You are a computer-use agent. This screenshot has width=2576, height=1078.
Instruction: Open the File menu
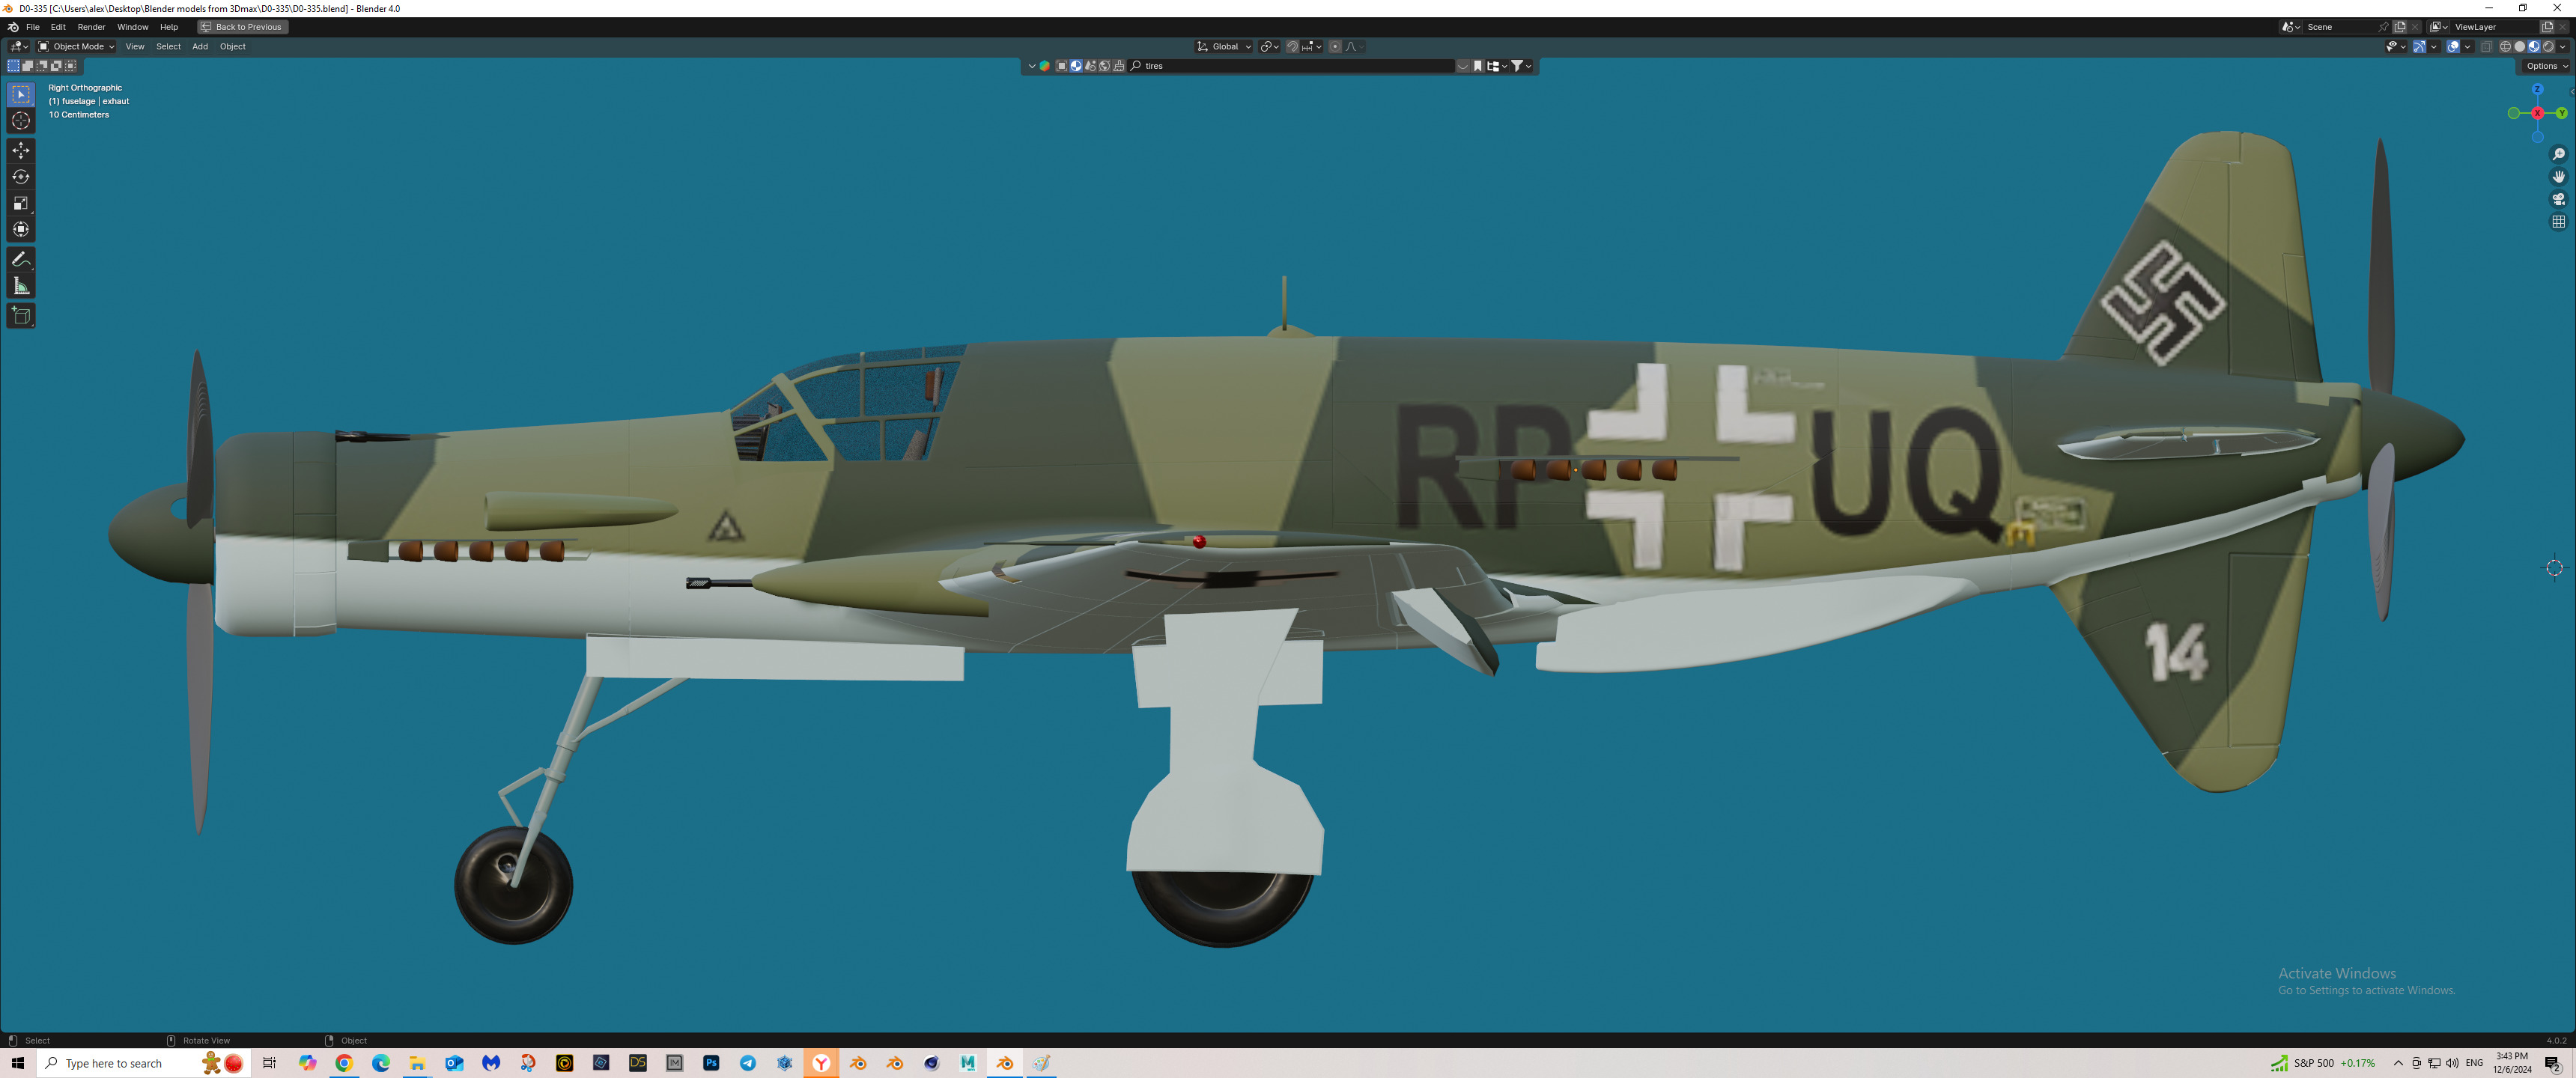tap(33, 27)
